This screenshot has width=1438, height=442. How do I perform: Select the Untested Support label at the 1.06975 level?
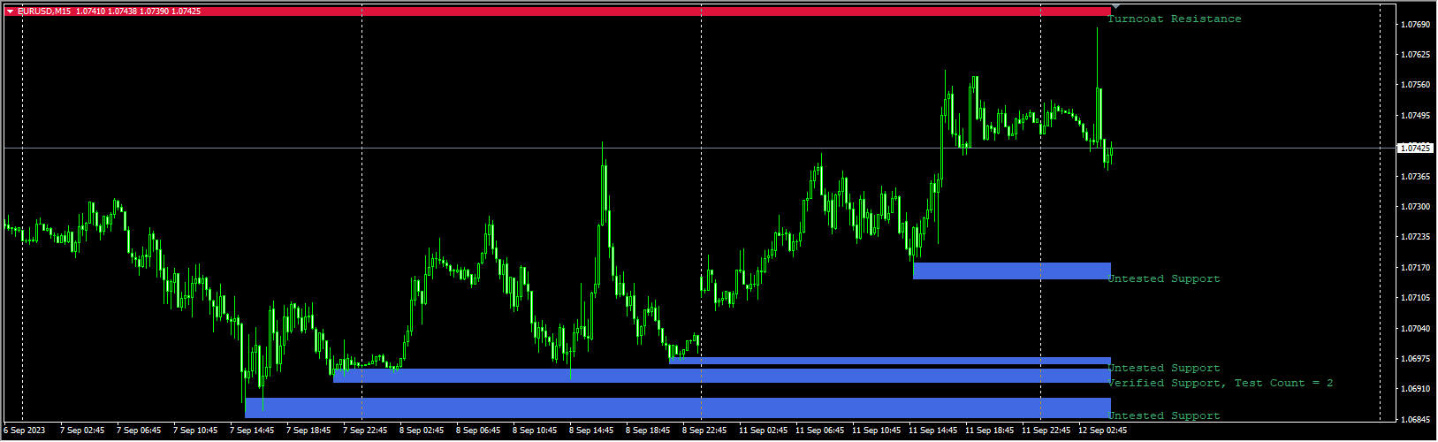[1164, 368]
